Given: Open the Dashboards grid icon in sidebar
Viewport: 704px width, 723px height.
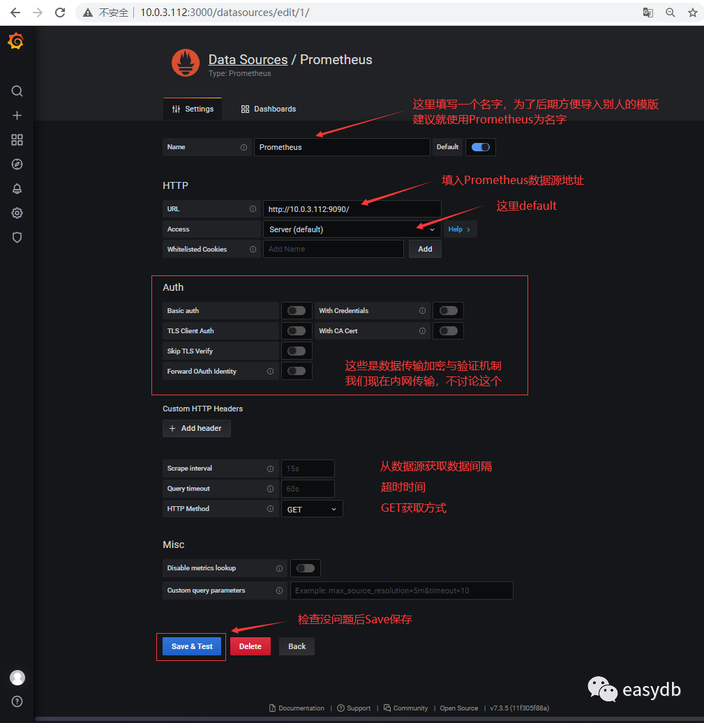Looking at the screenshot, I should click(x=17, y=139).
